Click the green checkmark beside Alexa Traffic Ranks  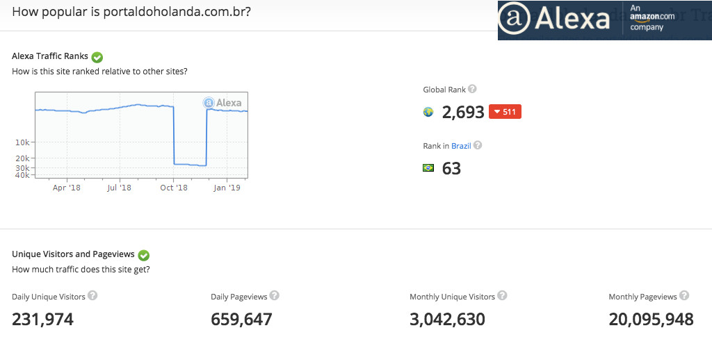pos(97,57)
